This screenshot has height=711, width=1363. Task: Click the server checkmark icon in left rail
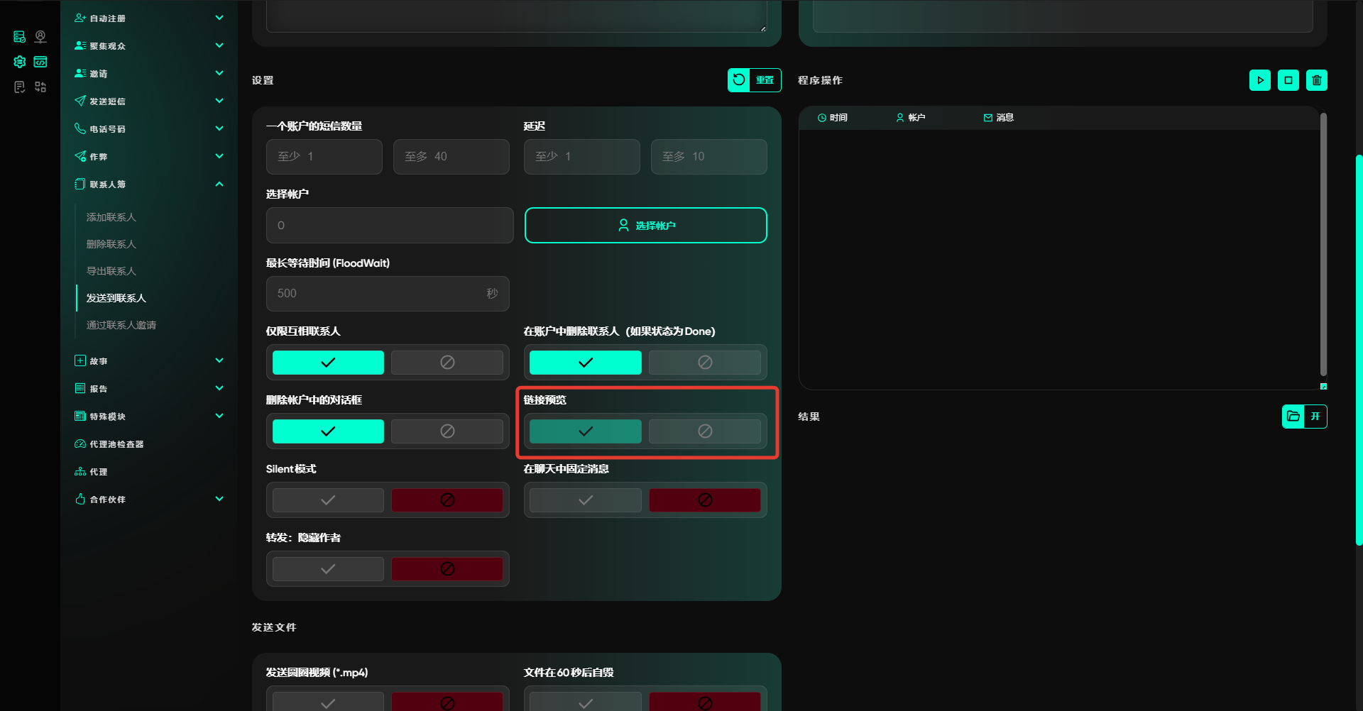pos(20,37)
